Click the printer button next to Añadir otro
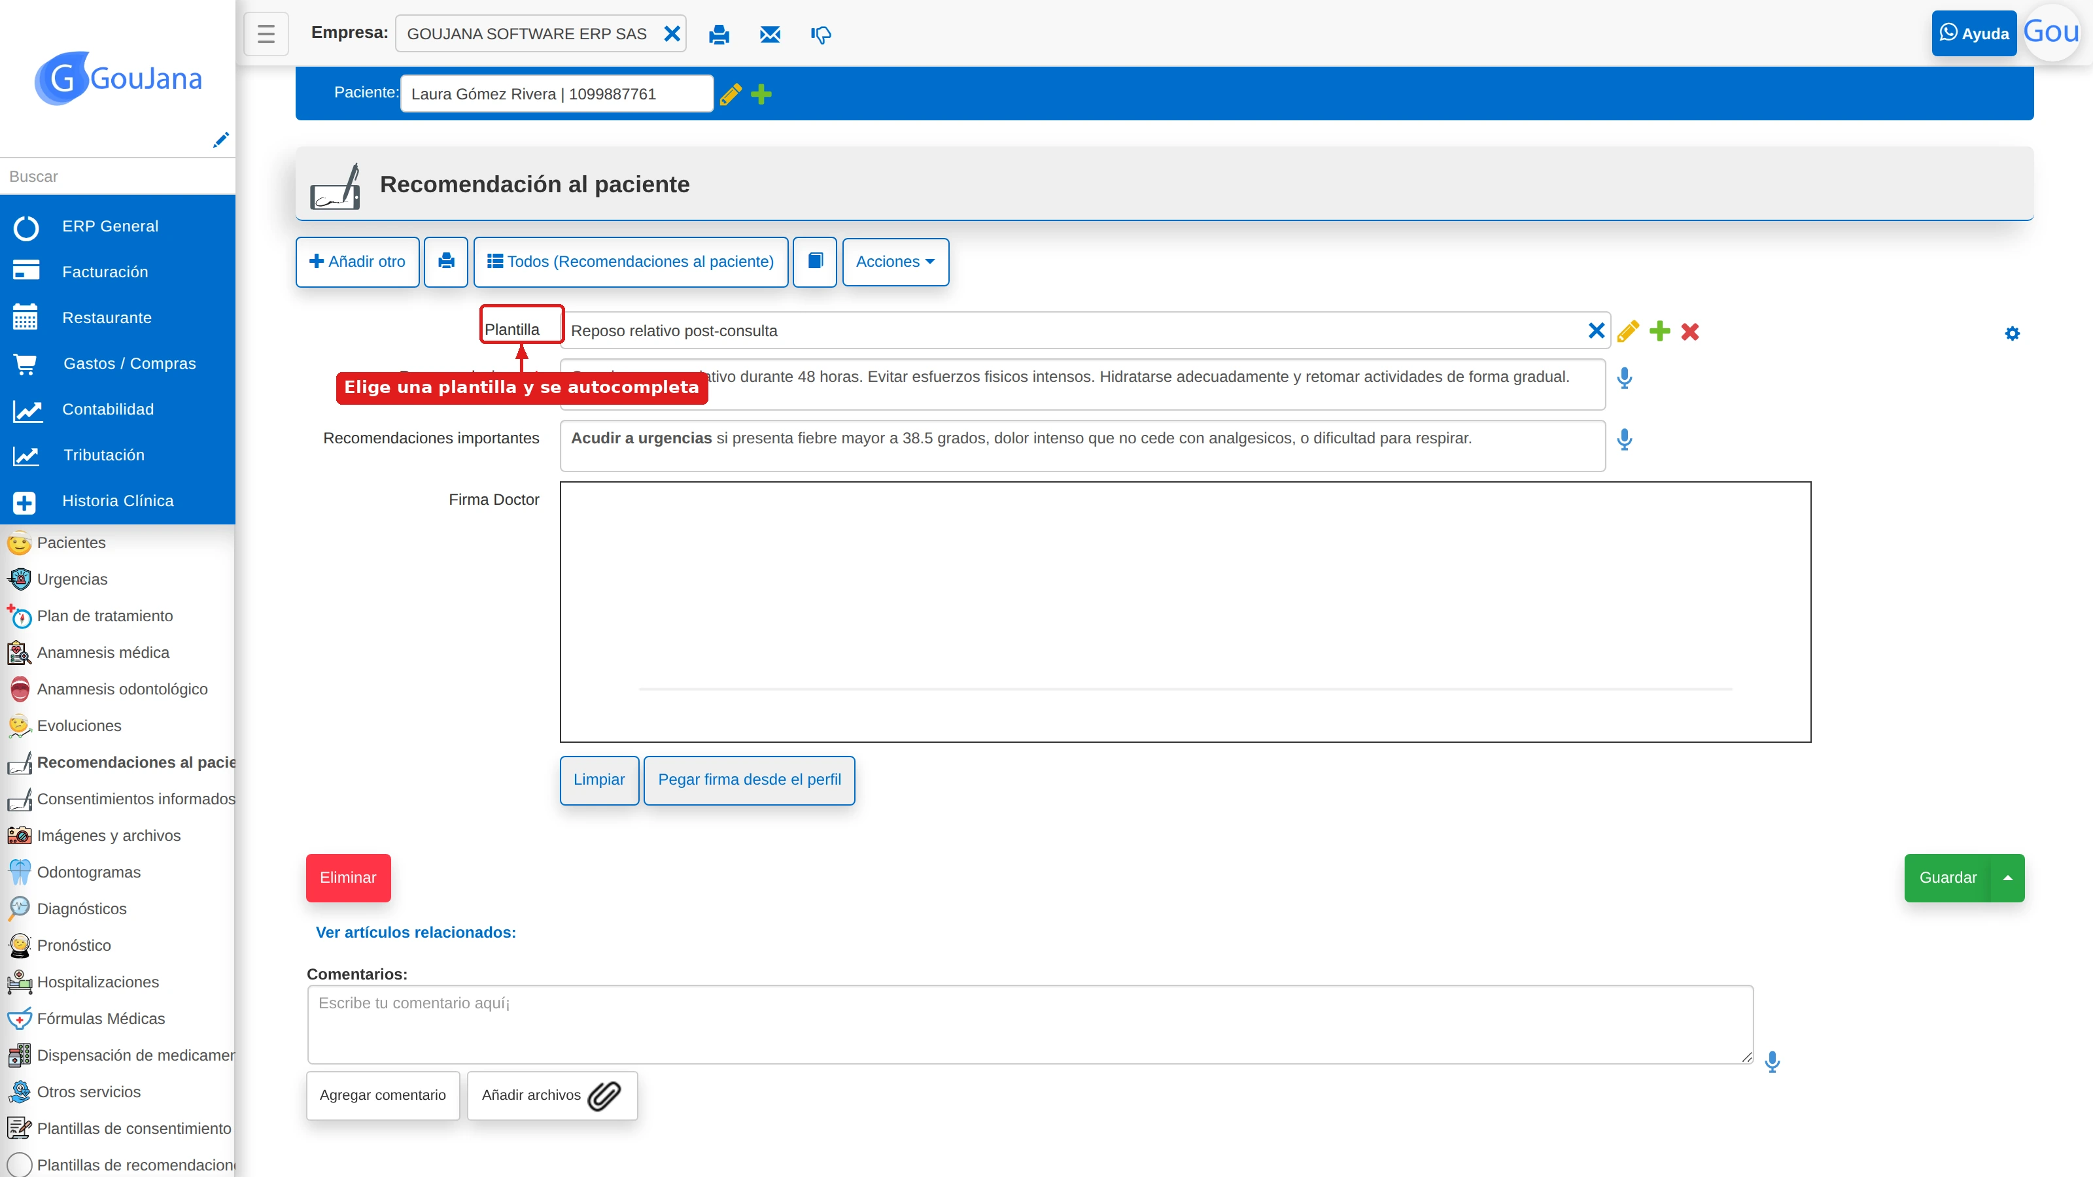This screenshot has width=2093, height=1177. [x=446, y=262]
